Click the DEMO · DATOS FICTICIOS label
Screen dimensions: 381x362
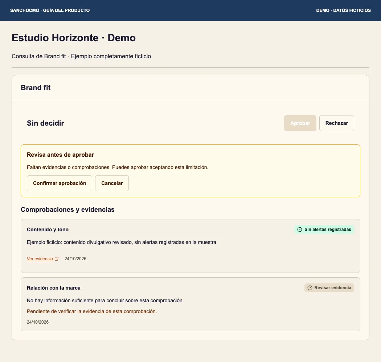click(x=343, y=10)
